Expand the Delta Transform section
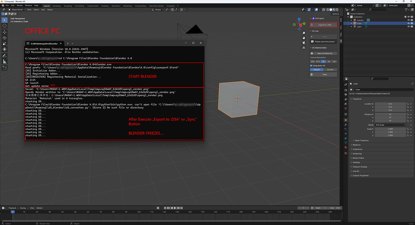The width and height of the screenshot is (415, 225). [x=362, y=140]
